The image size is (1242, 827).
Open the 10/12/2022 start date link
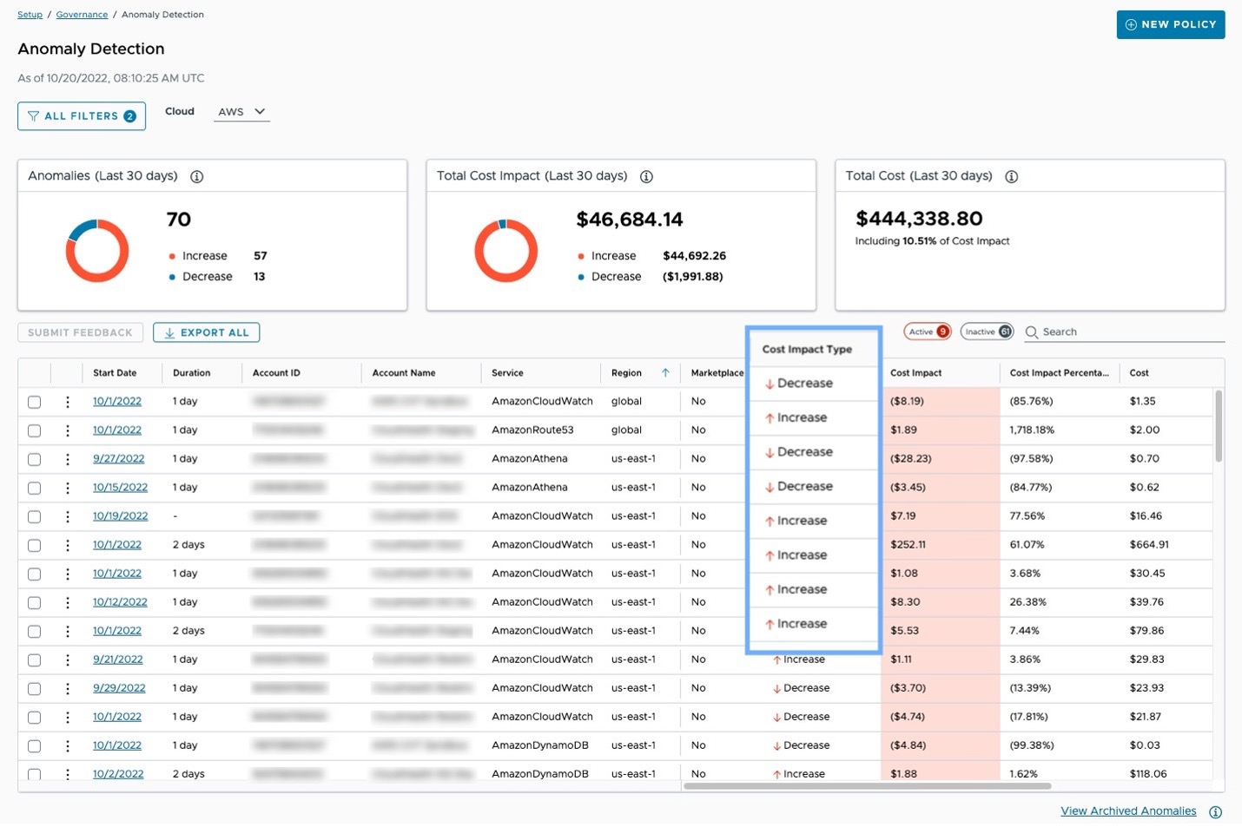coord(120,602)
